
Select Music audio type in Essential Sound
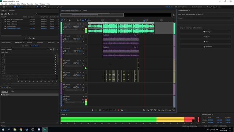(x=205, y=37)
